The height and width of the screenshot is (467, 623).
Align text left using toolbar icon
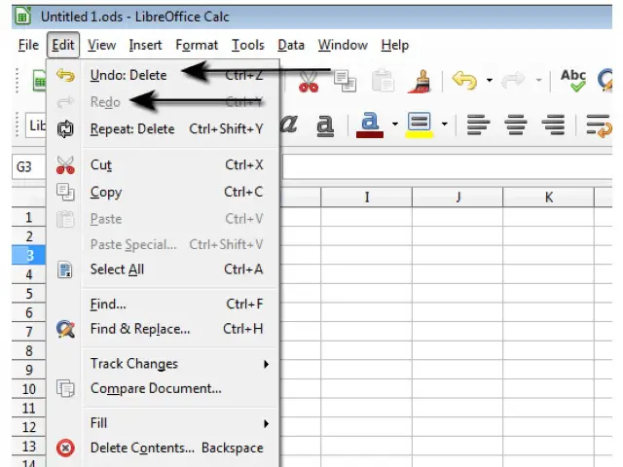[x=478, y=125]
